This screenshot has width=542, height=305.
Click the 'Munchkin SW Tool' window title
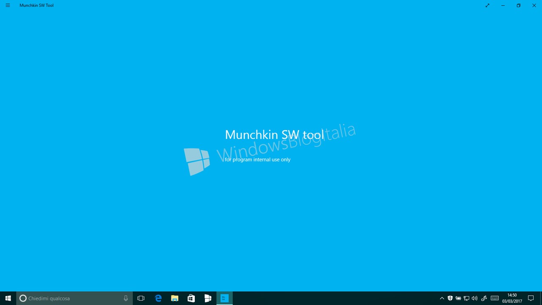36,6
